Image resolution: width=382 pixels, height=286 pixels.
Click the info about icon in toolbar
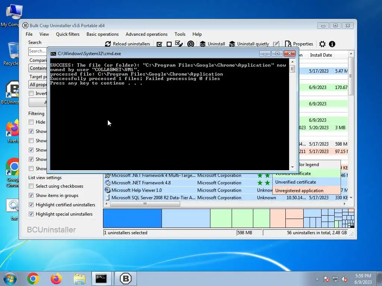click(332, 44)
